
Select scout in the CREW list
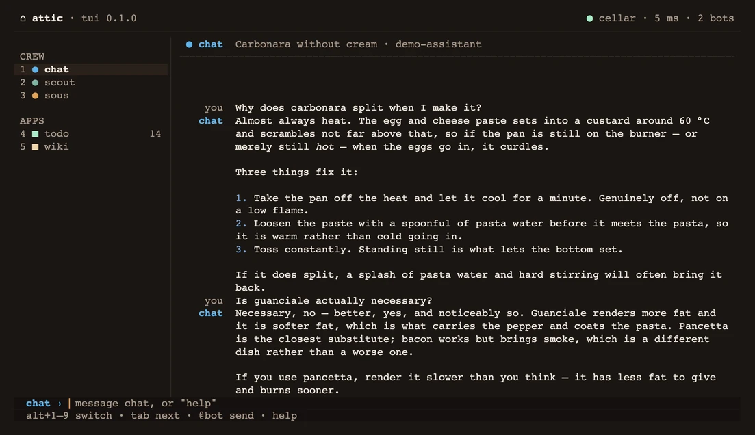pyautogui.click(x=90, y=83)
